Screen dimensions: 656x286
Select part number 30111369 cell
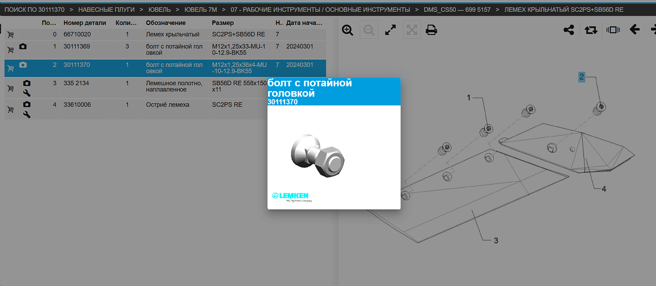(x=77, y=46)
